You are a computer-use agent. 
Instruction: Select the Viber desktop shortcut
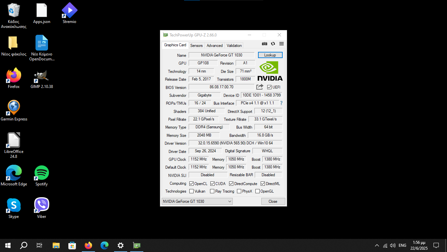coord(42,208)
